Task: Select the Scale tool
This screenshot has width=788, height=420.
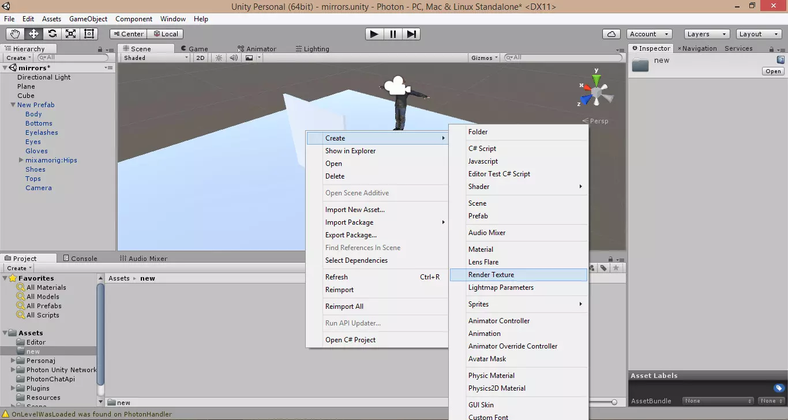Action: [70, 34]
